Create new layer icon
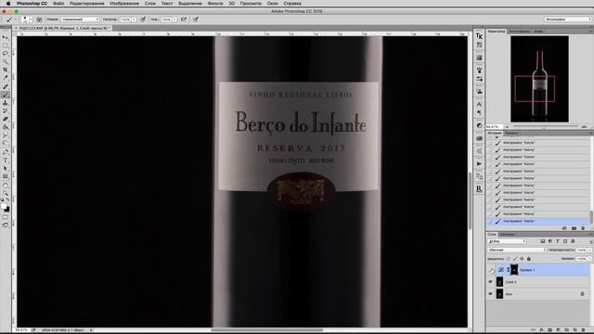Screen dimensions: 594x334 pos(575,330)
